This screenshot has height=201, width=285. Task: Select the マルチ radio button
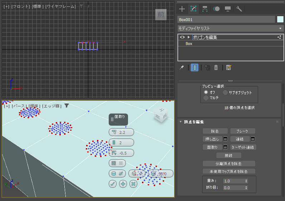(x=206, y=98)
